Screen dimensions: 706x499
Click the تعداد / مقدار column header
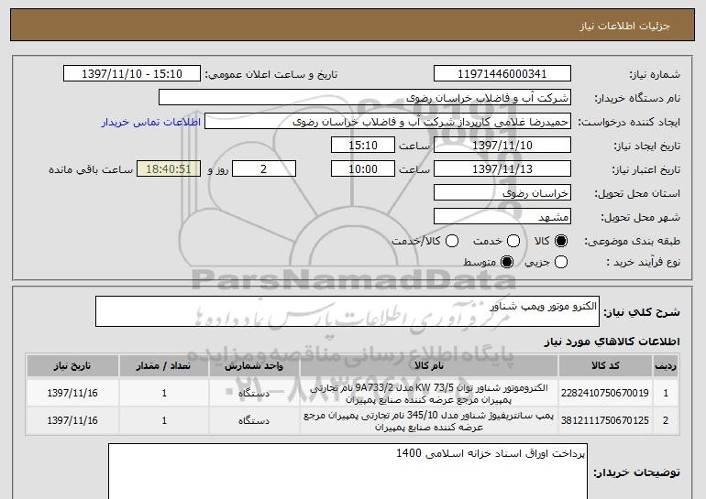point(164,366)
